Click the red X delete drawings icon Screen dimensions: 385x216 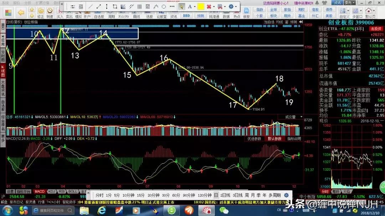point(209,7)
